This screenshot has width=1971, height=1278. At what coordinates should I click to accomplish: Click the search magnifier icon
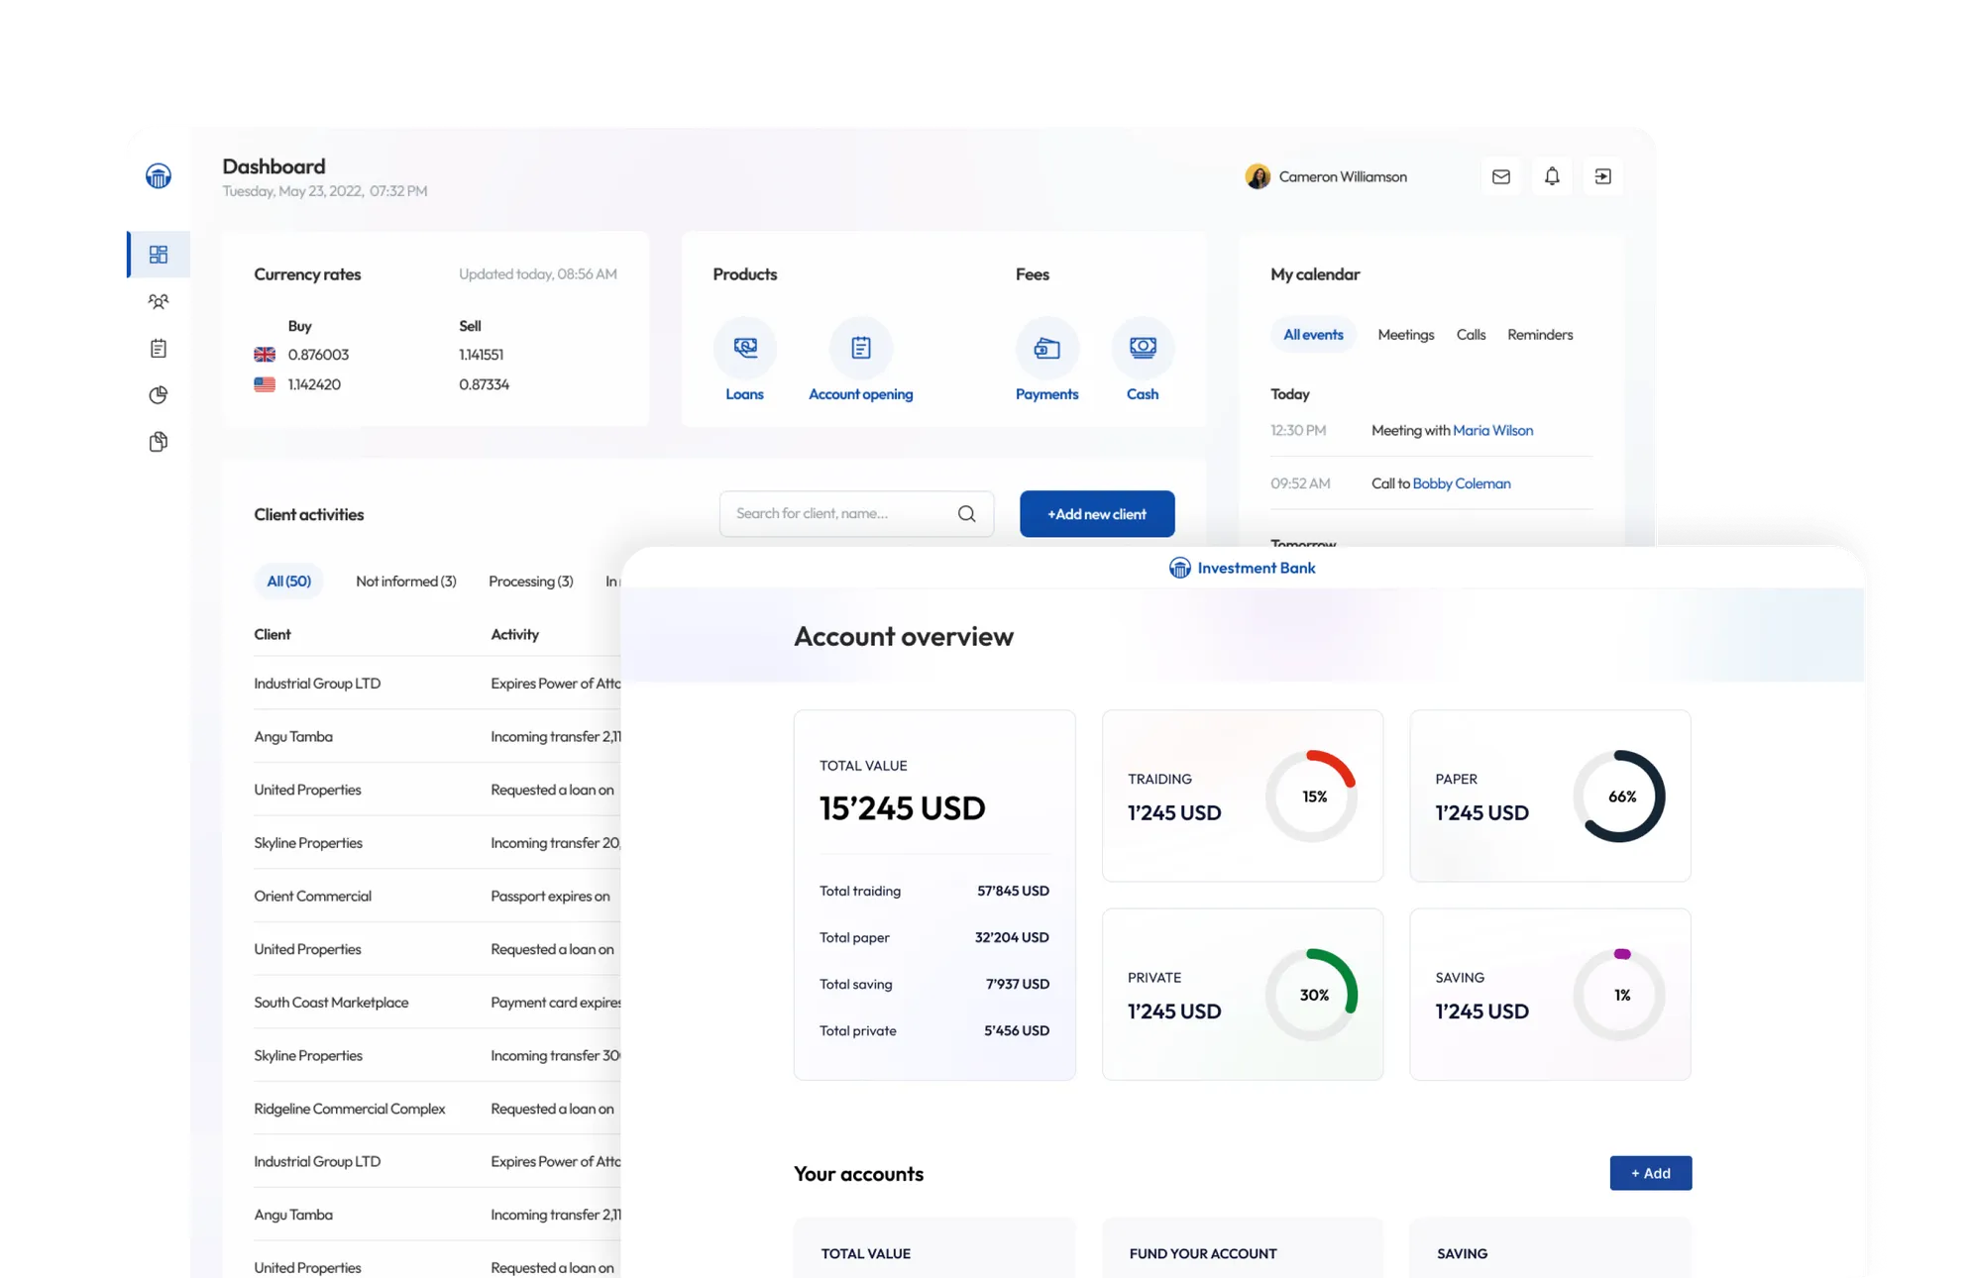click(966, 513)
